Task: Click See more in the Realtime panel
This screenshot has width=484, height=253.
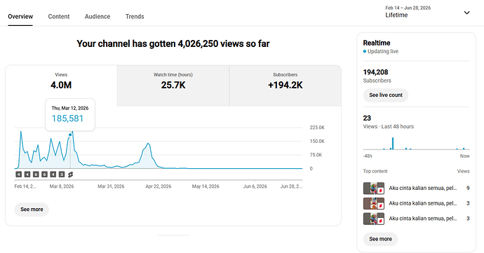Action: [x=380, y=239]
